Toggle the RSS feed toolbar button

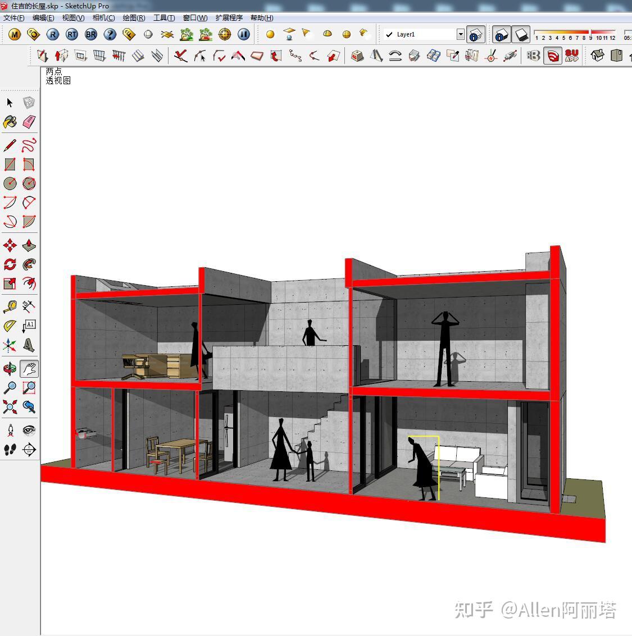[x=553, y=55]
